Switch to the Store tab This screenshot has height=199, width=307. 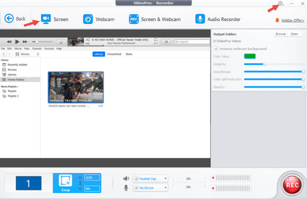coord(129,54)
